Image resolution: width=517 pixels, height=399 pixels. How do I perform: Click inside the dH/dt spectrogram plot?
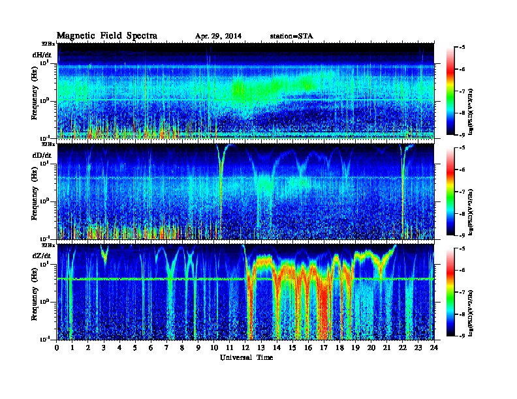tap(245, 91)
